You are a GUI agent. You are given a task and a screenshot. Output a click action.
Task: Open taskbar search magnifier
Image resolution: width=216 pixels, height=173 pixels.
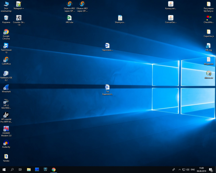[12, 170]
